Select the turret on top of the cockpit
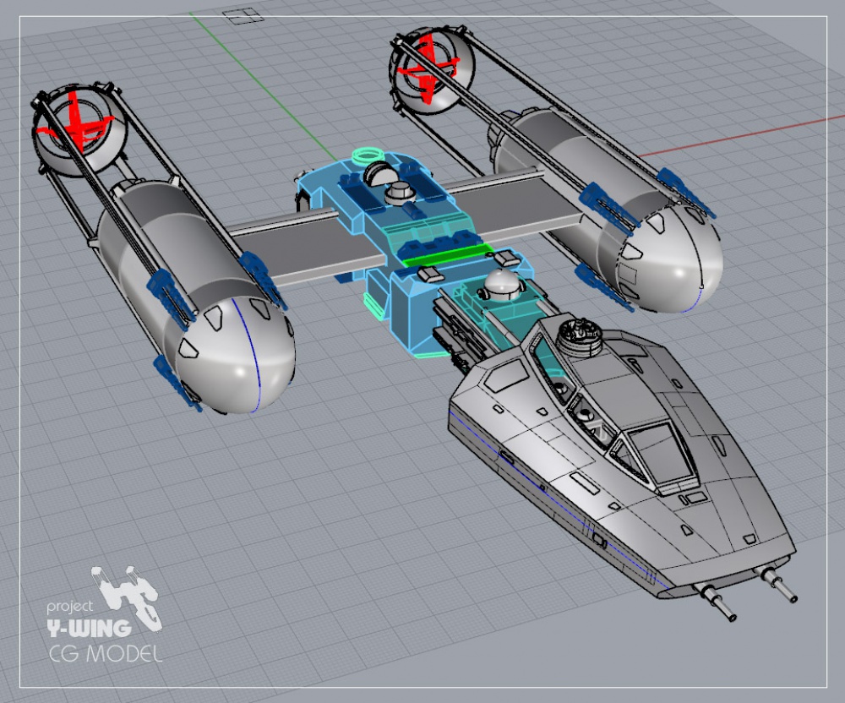The image size is (845, 703). 580,337
